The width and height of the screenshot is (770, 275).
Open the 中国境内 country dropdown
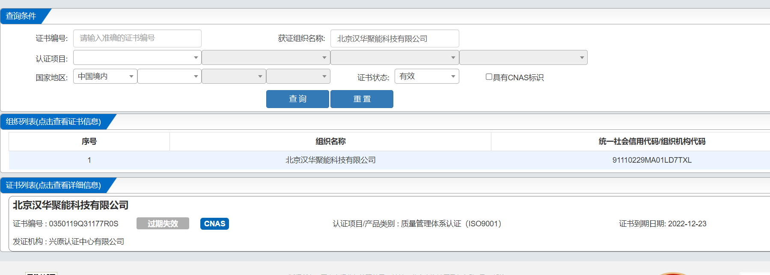coord(105,76)
